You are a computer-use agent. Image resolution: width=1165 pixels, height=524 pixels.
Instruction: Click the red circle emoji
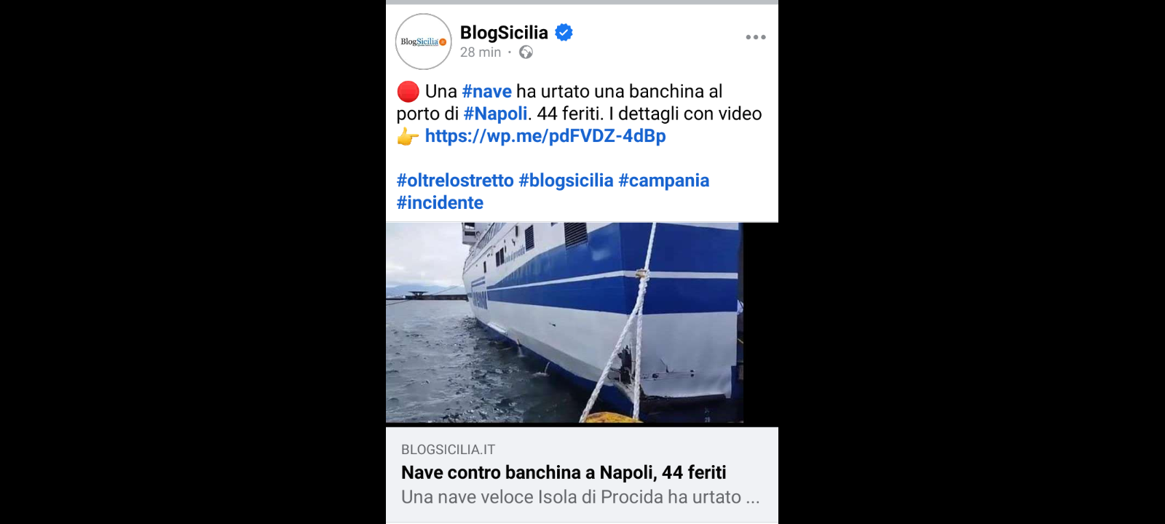pos(408,92)
